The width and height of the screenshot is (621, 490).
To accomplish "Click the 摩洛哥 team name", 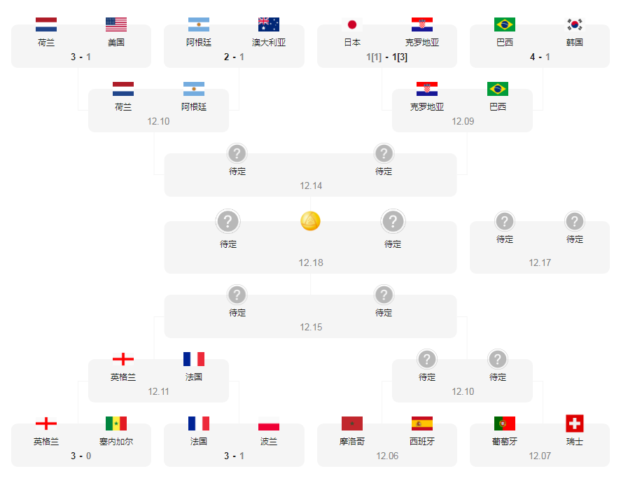I will point(352,442).
